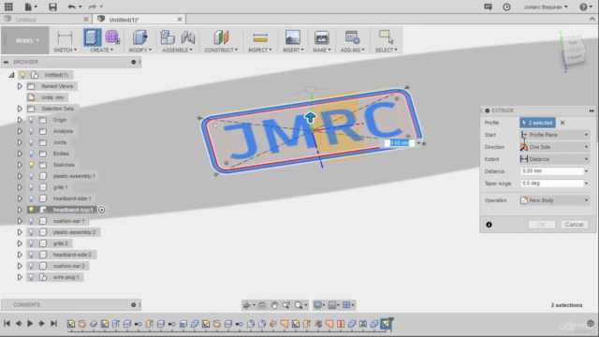Click the Insert image icon
Image resolution: width=599 pixels, height=337 pixels.
[293, 37]
